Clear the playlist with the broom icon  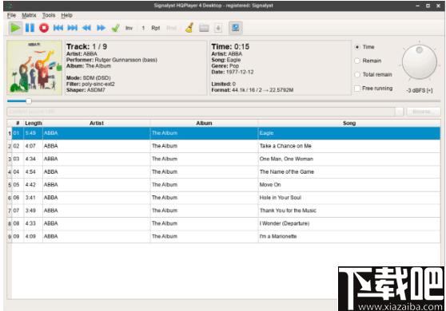[x=189, y=28]
